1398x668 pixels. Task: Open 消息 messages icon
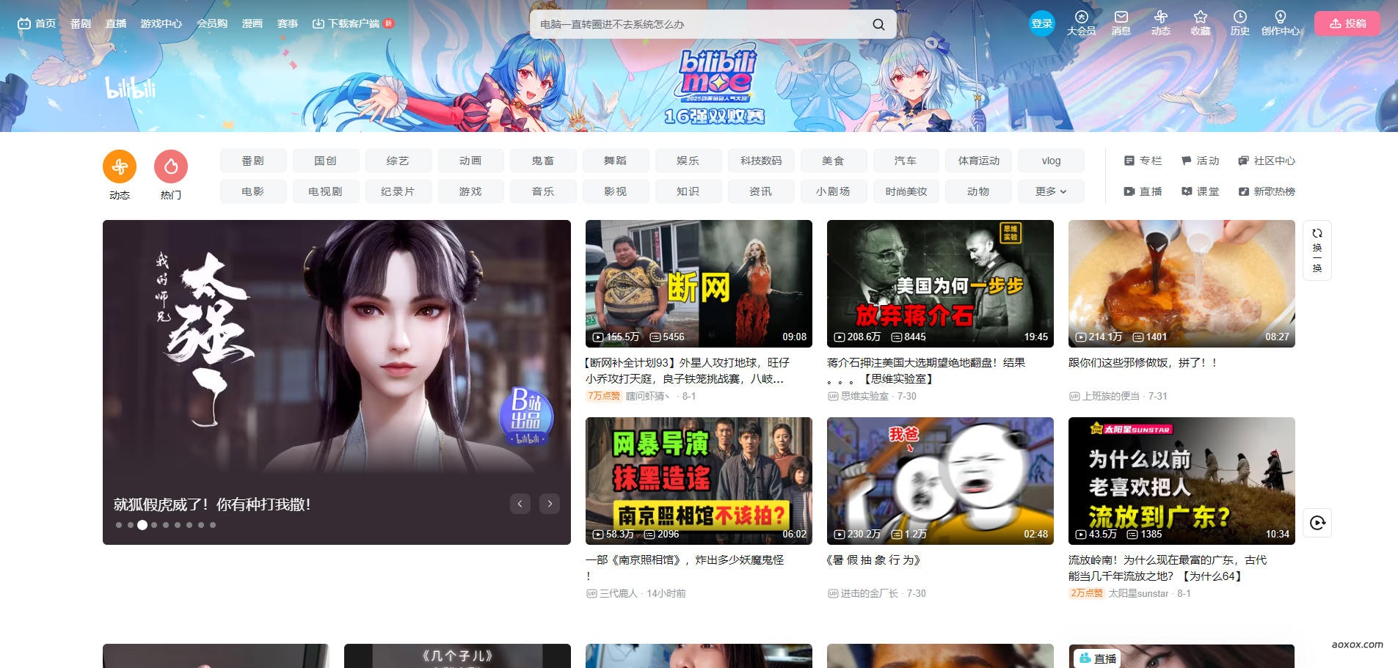(1121, 23)
